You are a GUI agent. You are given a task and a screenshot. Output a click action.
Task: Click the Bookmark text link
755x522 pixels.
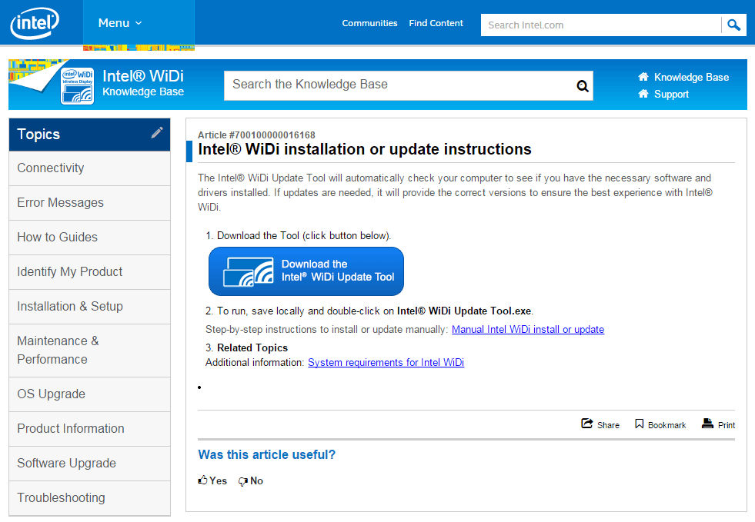tap(667, 425)
